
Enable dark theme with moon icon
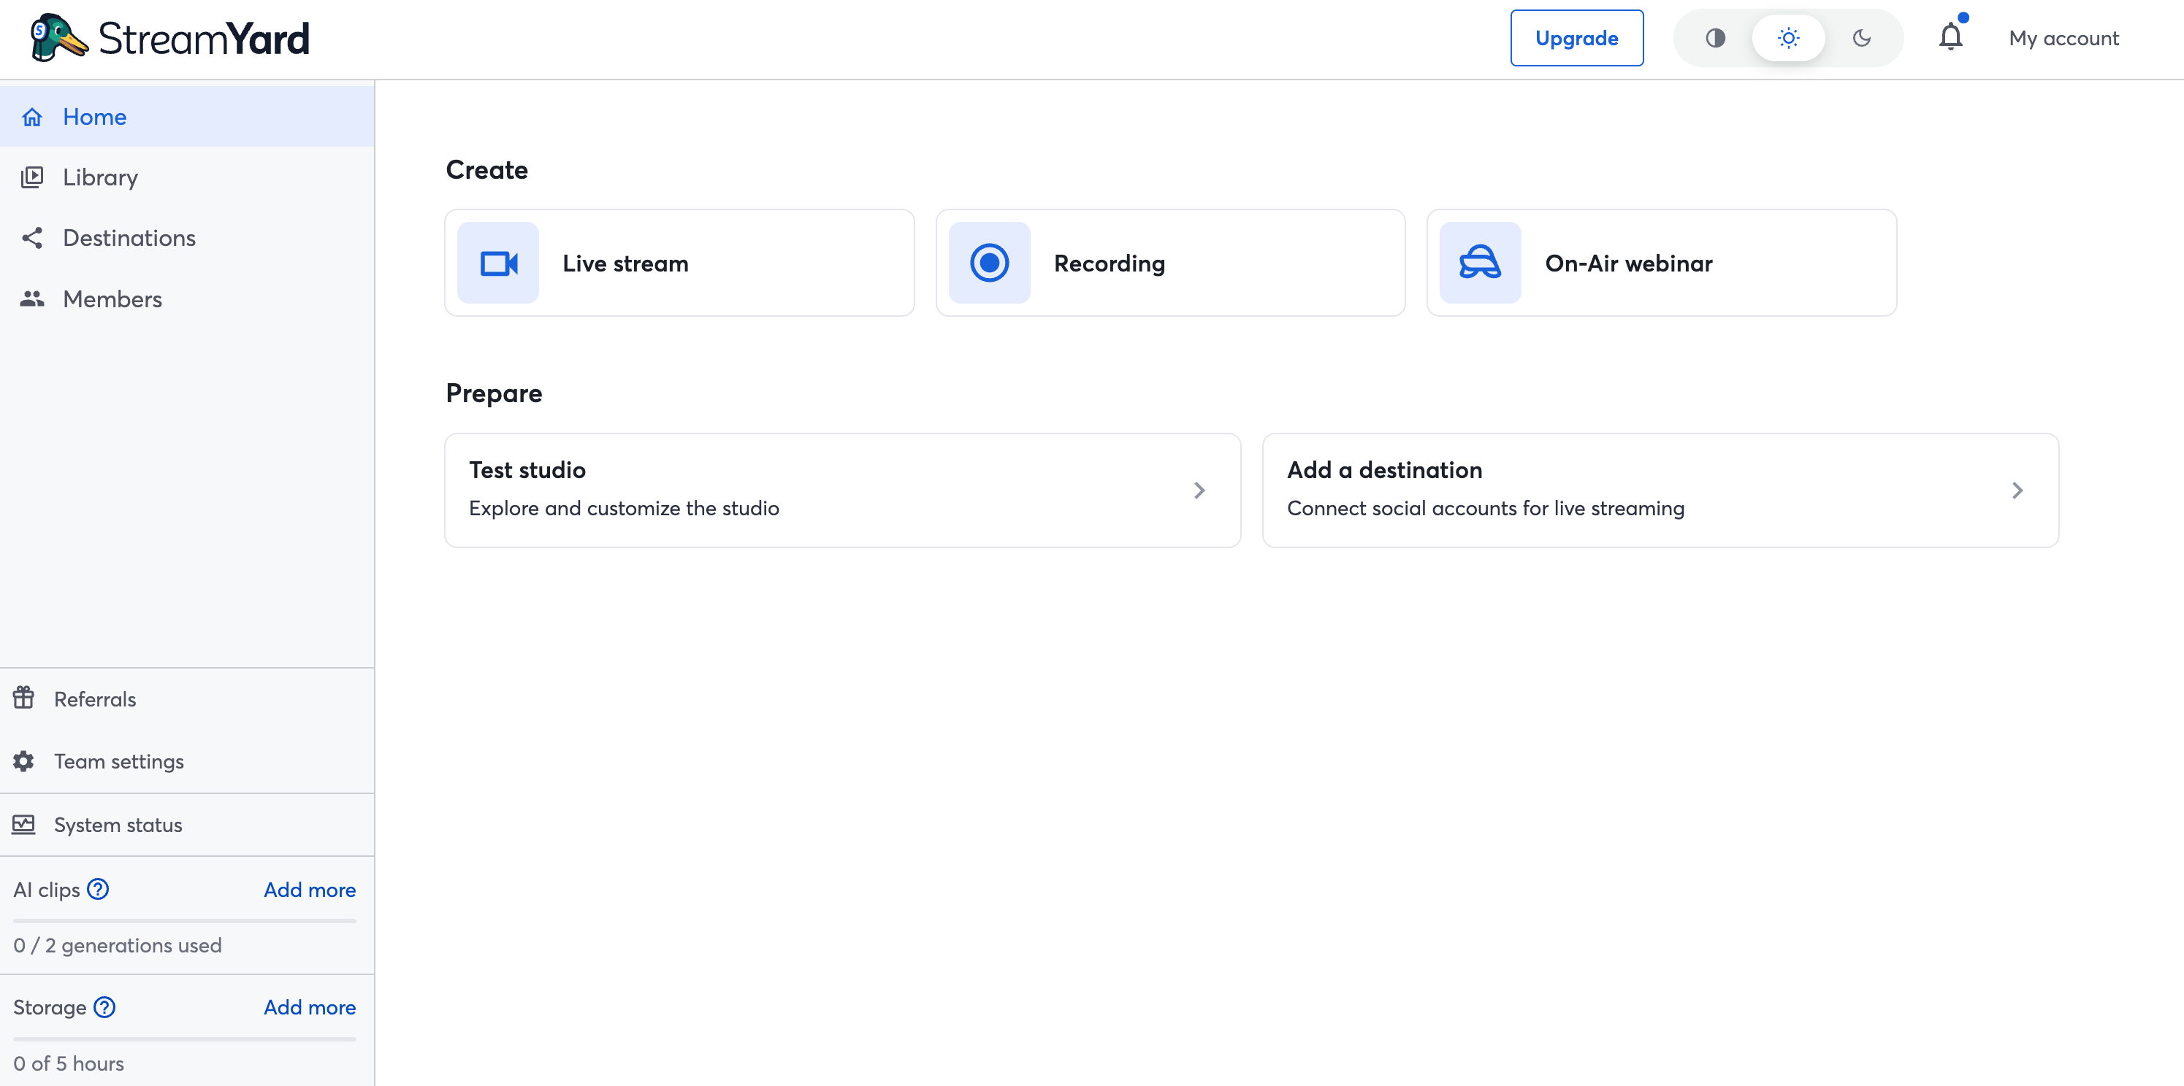(x=1861, y=38)
